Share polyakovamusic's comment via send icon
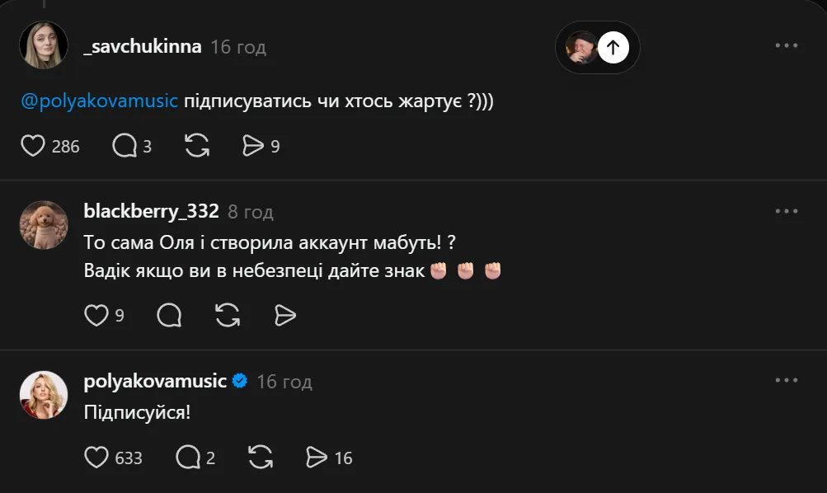Screen dimensions: 827x493 317,457
